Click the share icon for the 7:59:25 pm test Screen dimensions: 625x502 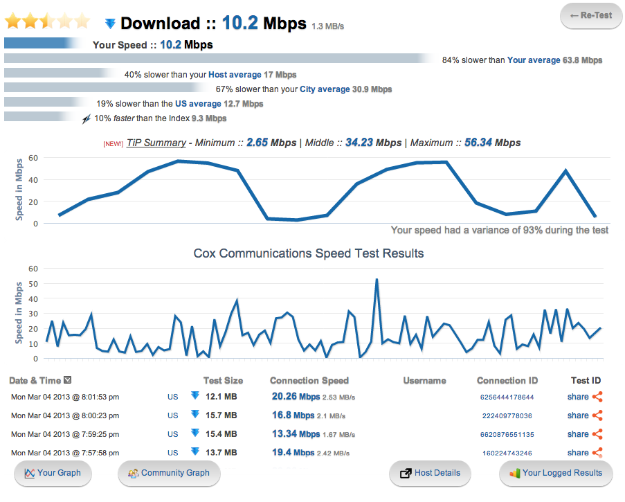597,434
